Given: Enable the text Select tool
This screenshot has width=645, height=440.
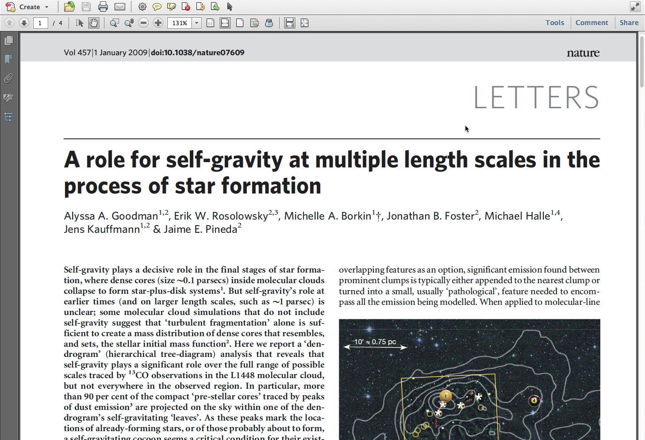Looking at the screenshot, I should click(x=79, y=23).
